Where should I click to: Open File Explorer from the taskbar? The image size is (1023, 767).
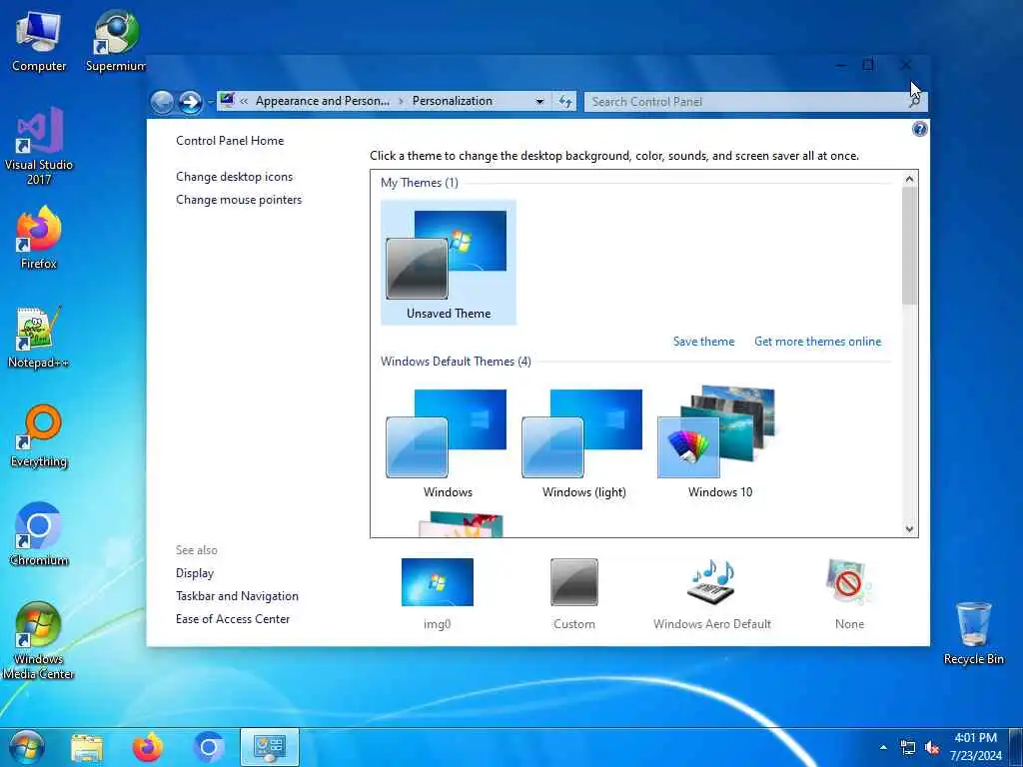[x=87, y=747]
